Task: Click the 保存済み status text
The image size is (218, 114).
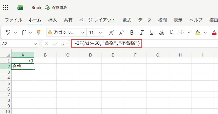Action: 60,8
